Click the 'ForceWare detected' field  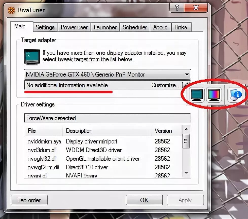[108, 118]
